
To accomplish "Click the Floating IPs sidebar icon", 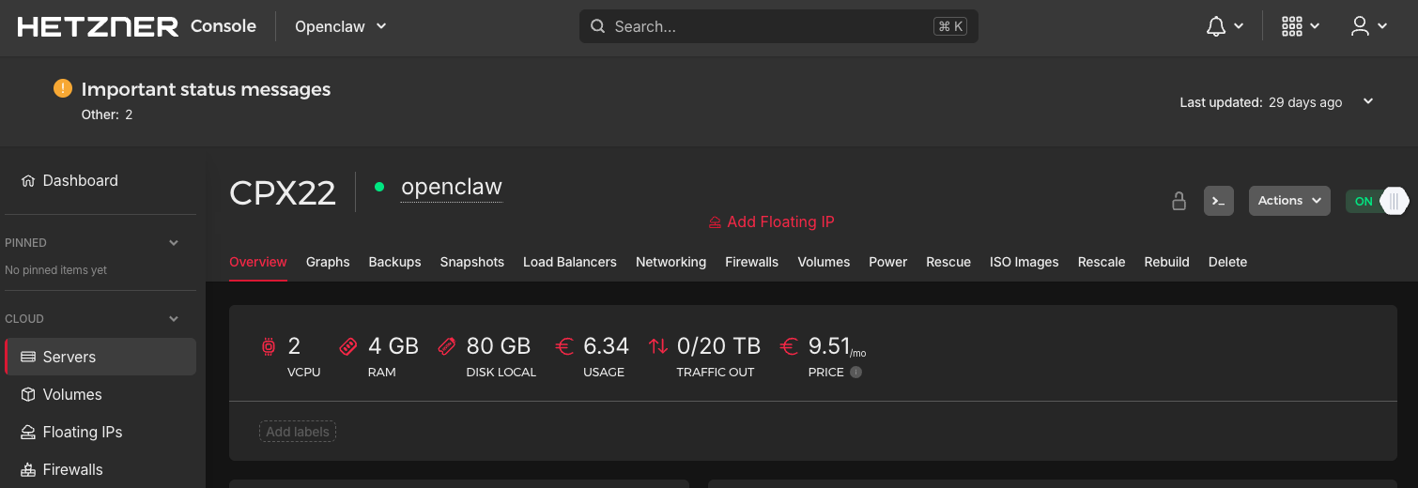I will [28, 432].
